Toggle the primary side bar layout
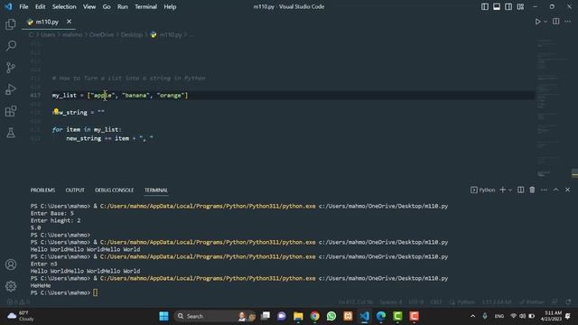Image resolution: width=578 pixels, height=325 pixels. (485, 6)
